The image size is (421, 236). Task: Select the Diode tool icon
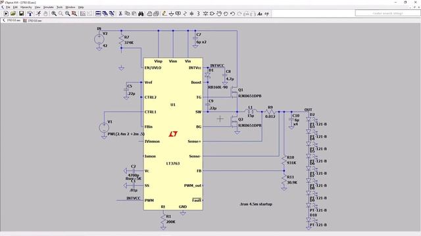click(x=205, y=13)
